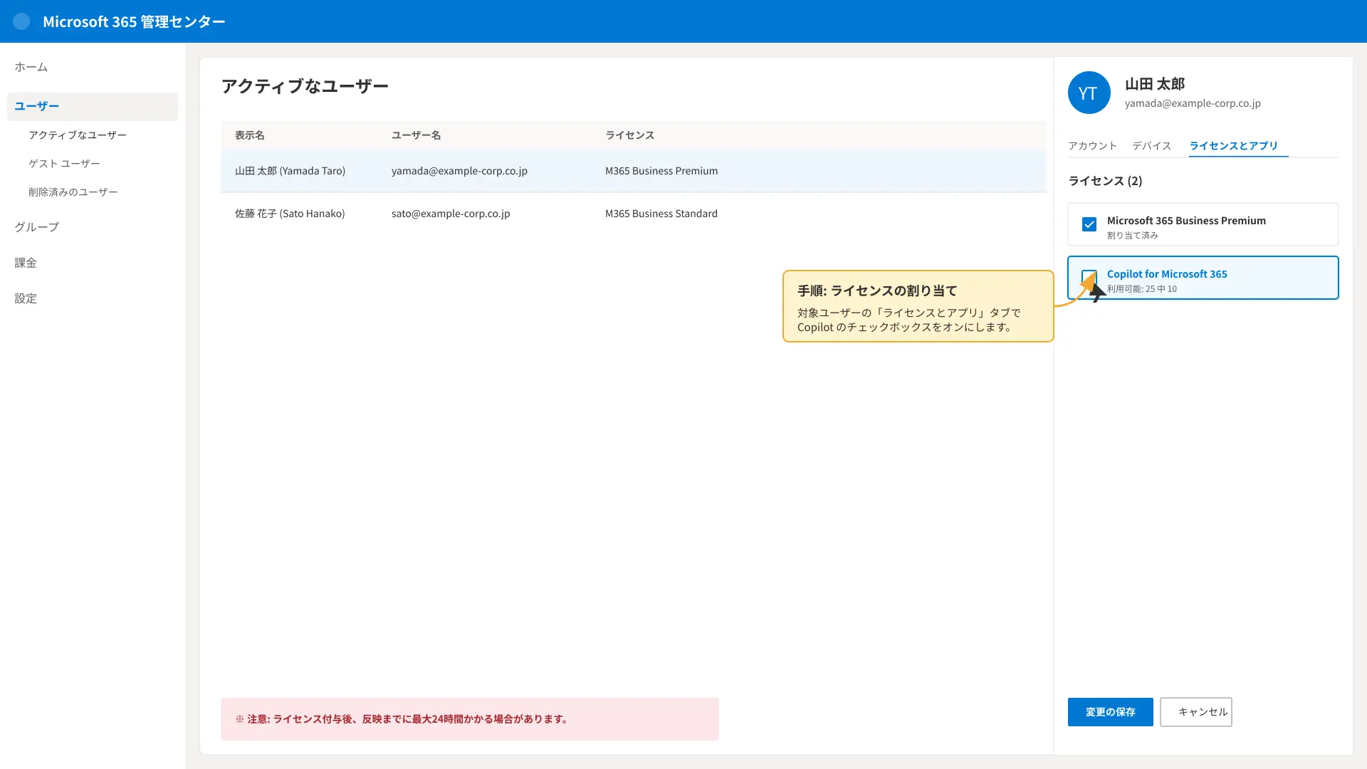
Task: Click the ユーザー名 column header
Action: (x=416, y=135)
